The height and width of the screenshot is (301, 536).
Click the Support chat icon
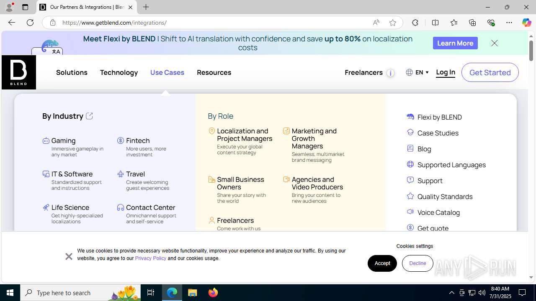click(x=410, y=180)
